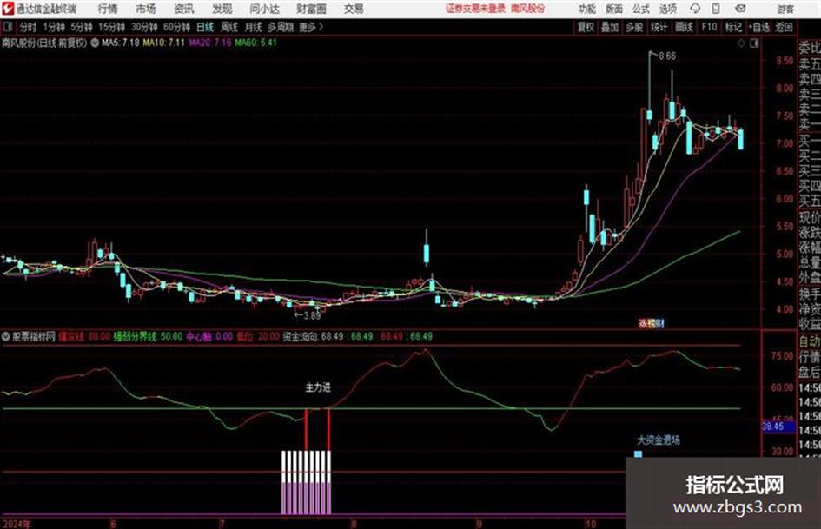
Task: Toggle 叠加 overlay button
Action: (610, 27)
